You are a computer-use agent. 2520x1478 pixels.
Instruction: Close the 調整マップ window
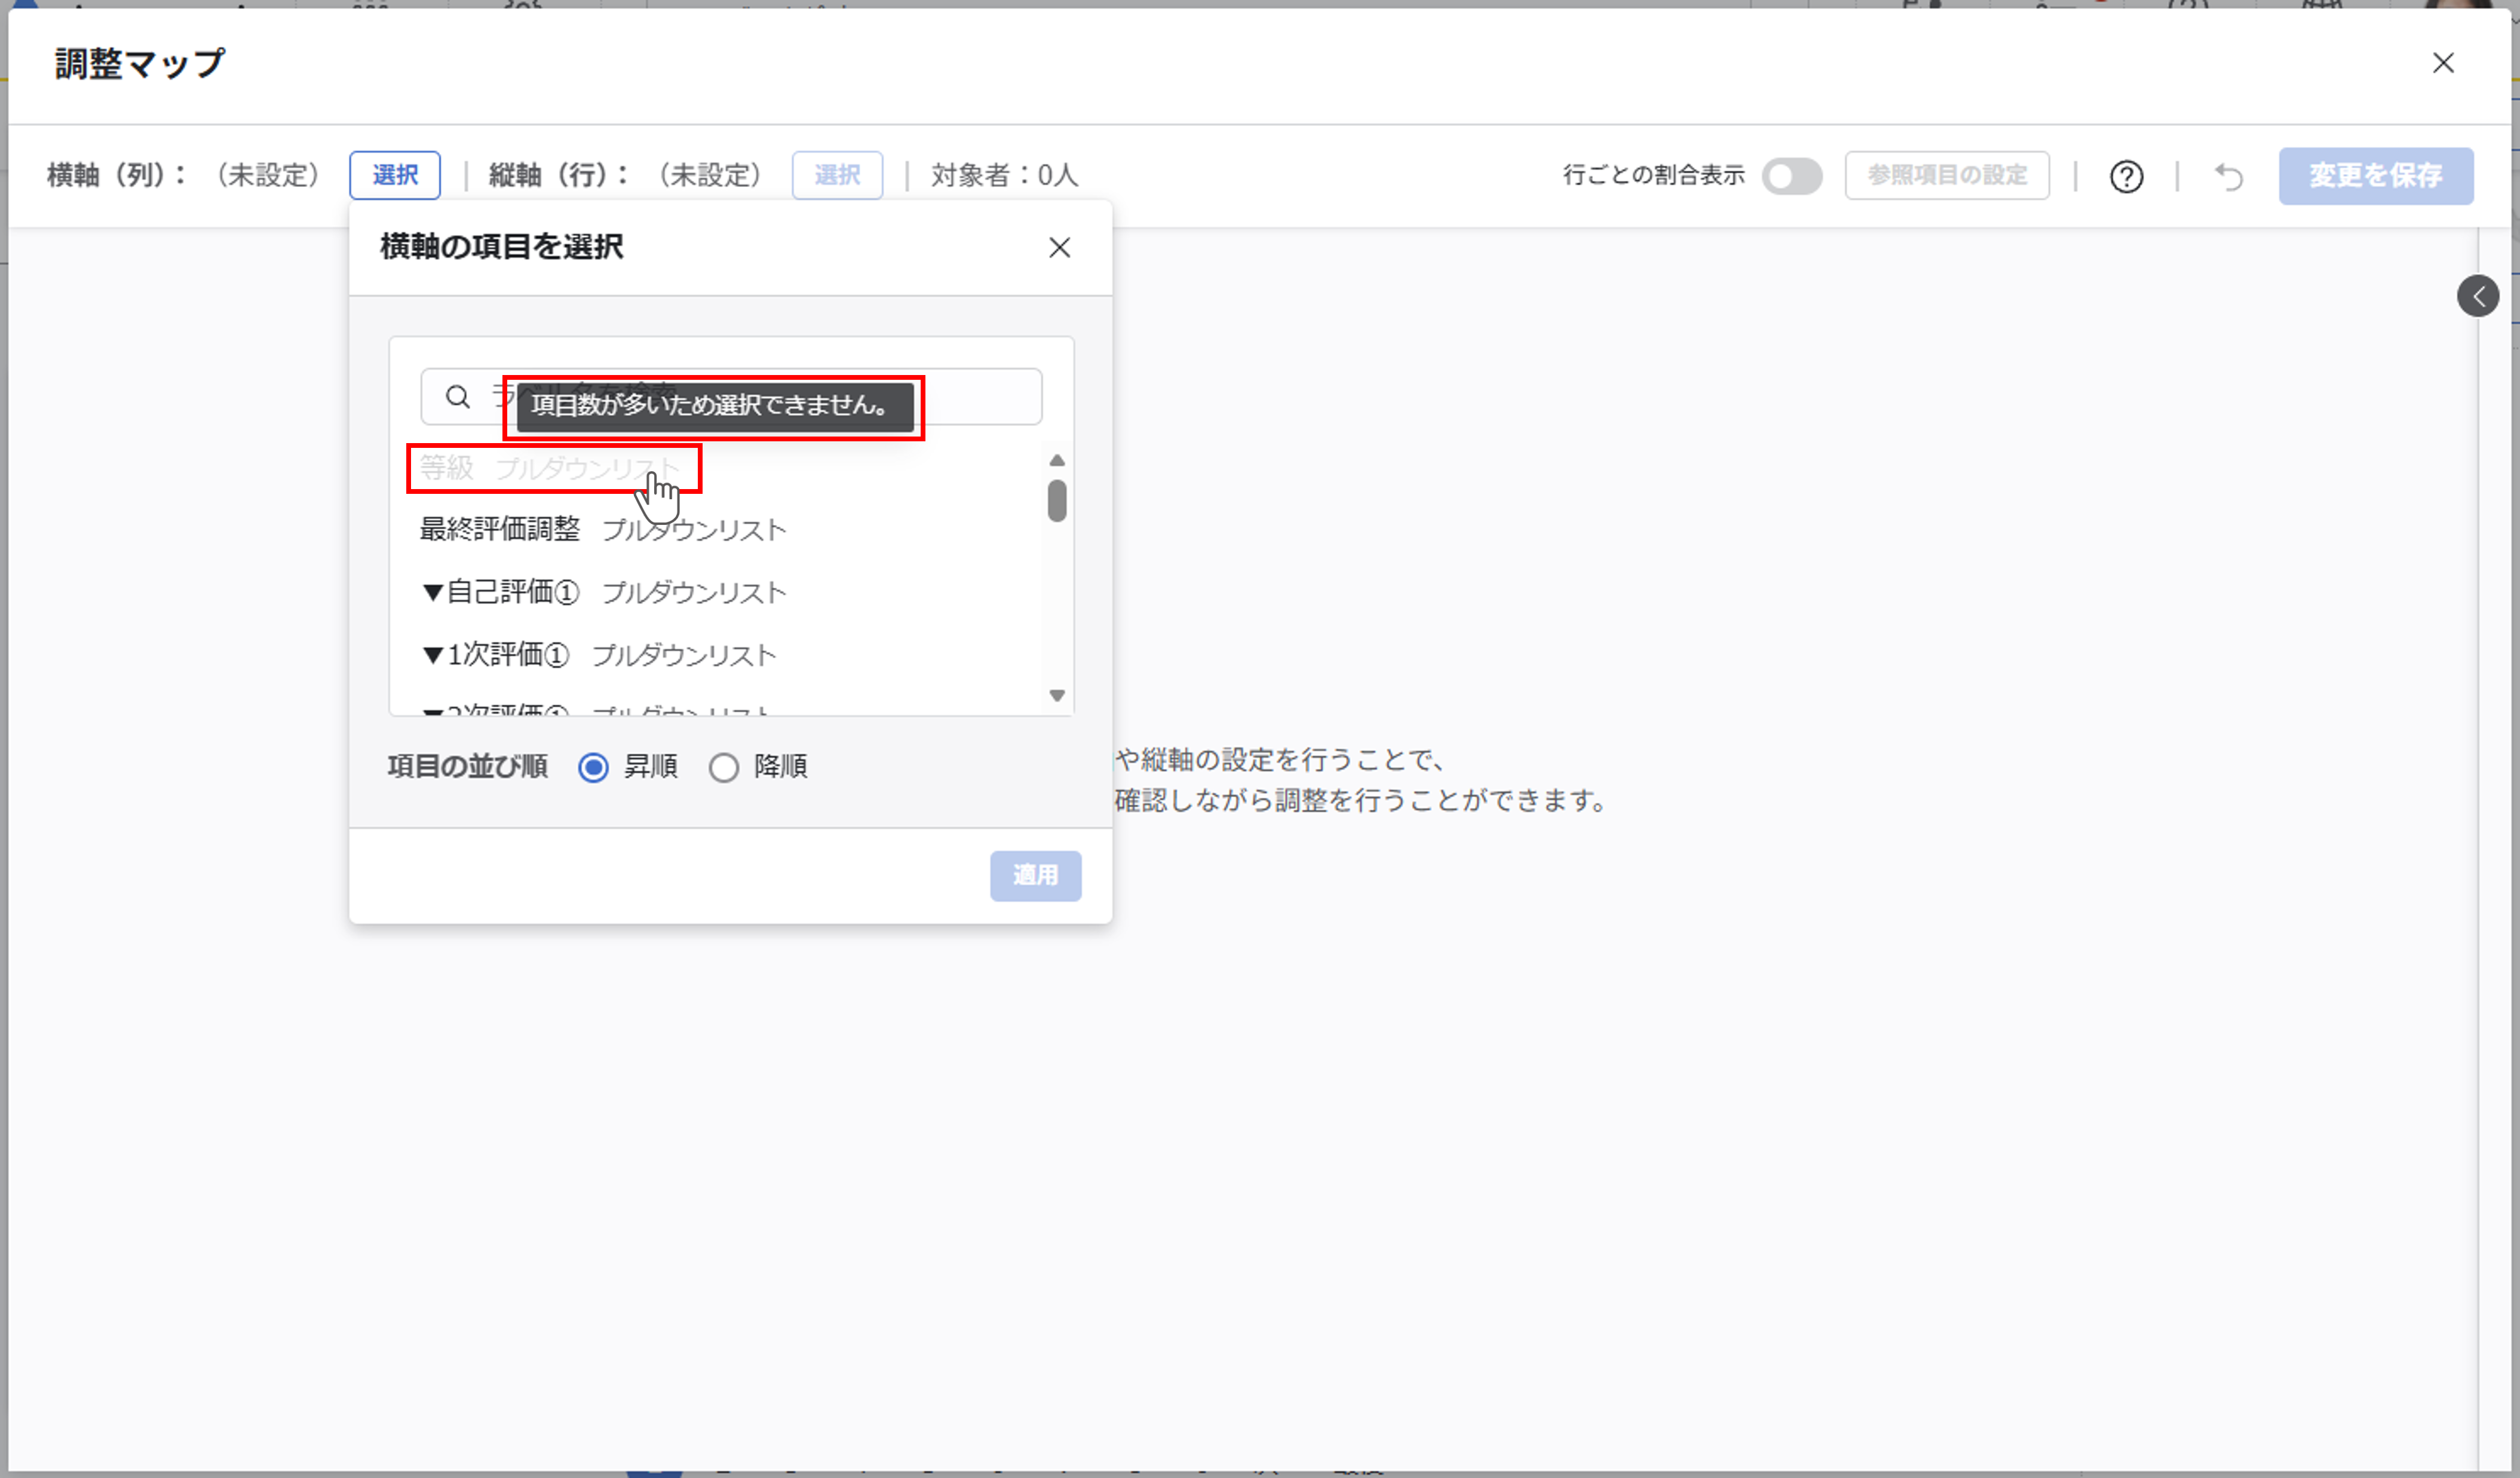point(2444,63)
